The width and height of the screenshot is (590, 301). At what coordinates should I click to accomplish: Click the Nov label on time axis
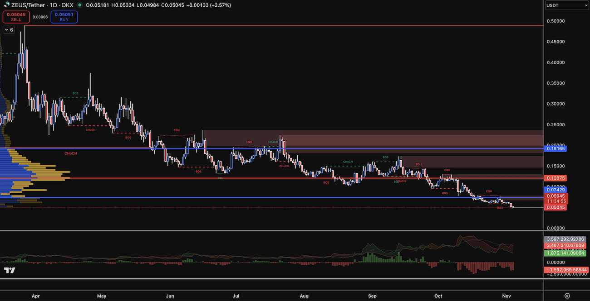506,296
